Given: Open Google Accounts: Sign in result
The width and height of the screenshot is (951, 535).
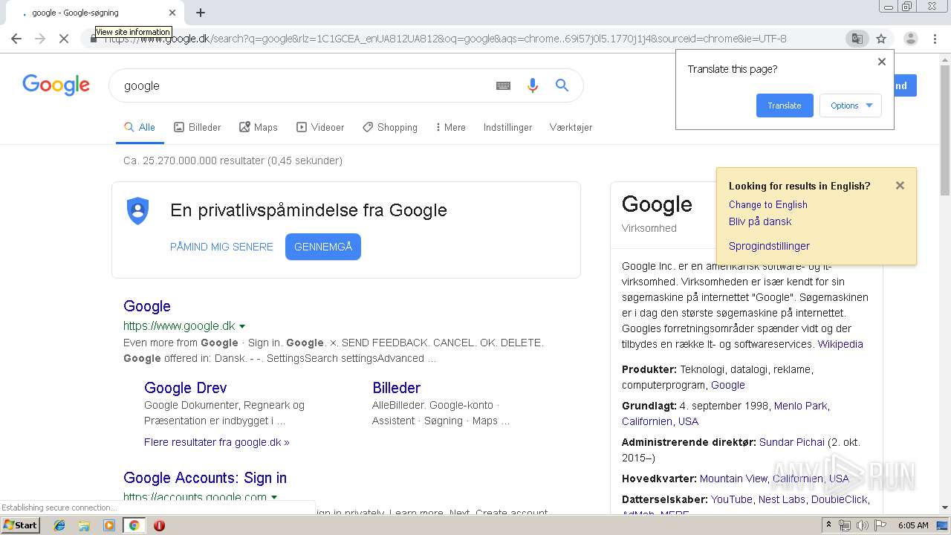Looking at the screenshot, I should tap(205, 478).
